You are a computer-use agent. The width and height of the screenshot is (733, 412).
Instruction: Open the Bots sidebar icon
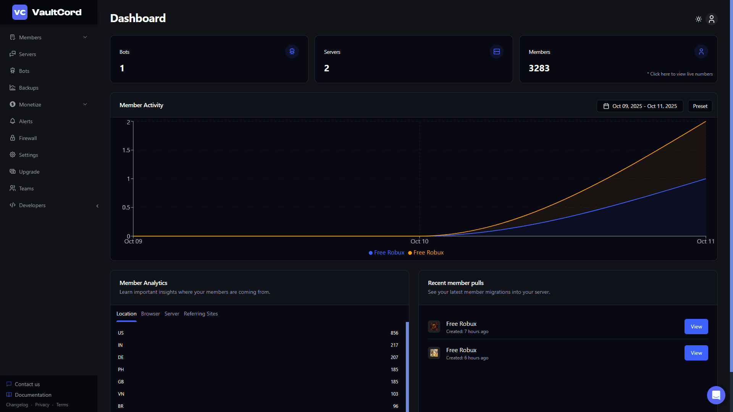(13, 71)
